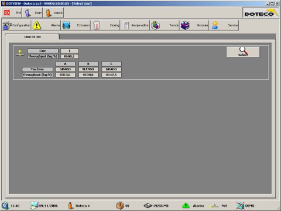Click the disk 19256 MB icon
Image resolution: width=281 pixels, height=211 pixels.
pyautogui.click(x=148, y=206)
